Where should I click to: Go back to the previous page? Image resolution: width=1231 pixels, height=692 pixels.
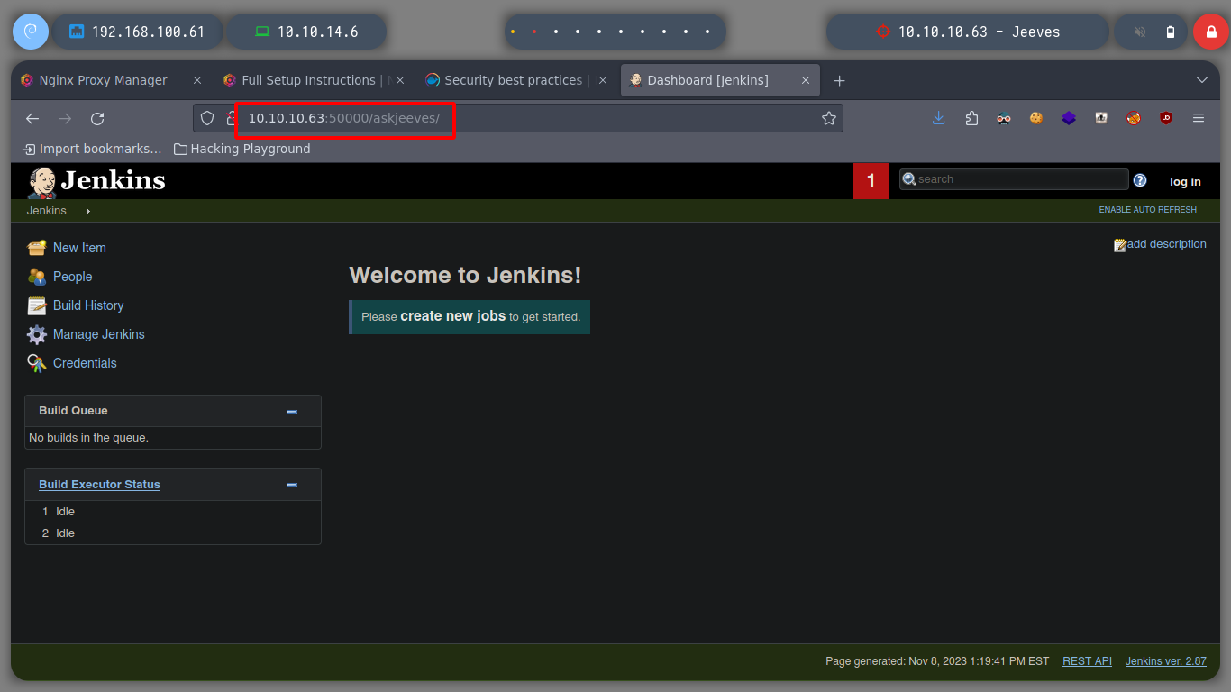[32, 118]
